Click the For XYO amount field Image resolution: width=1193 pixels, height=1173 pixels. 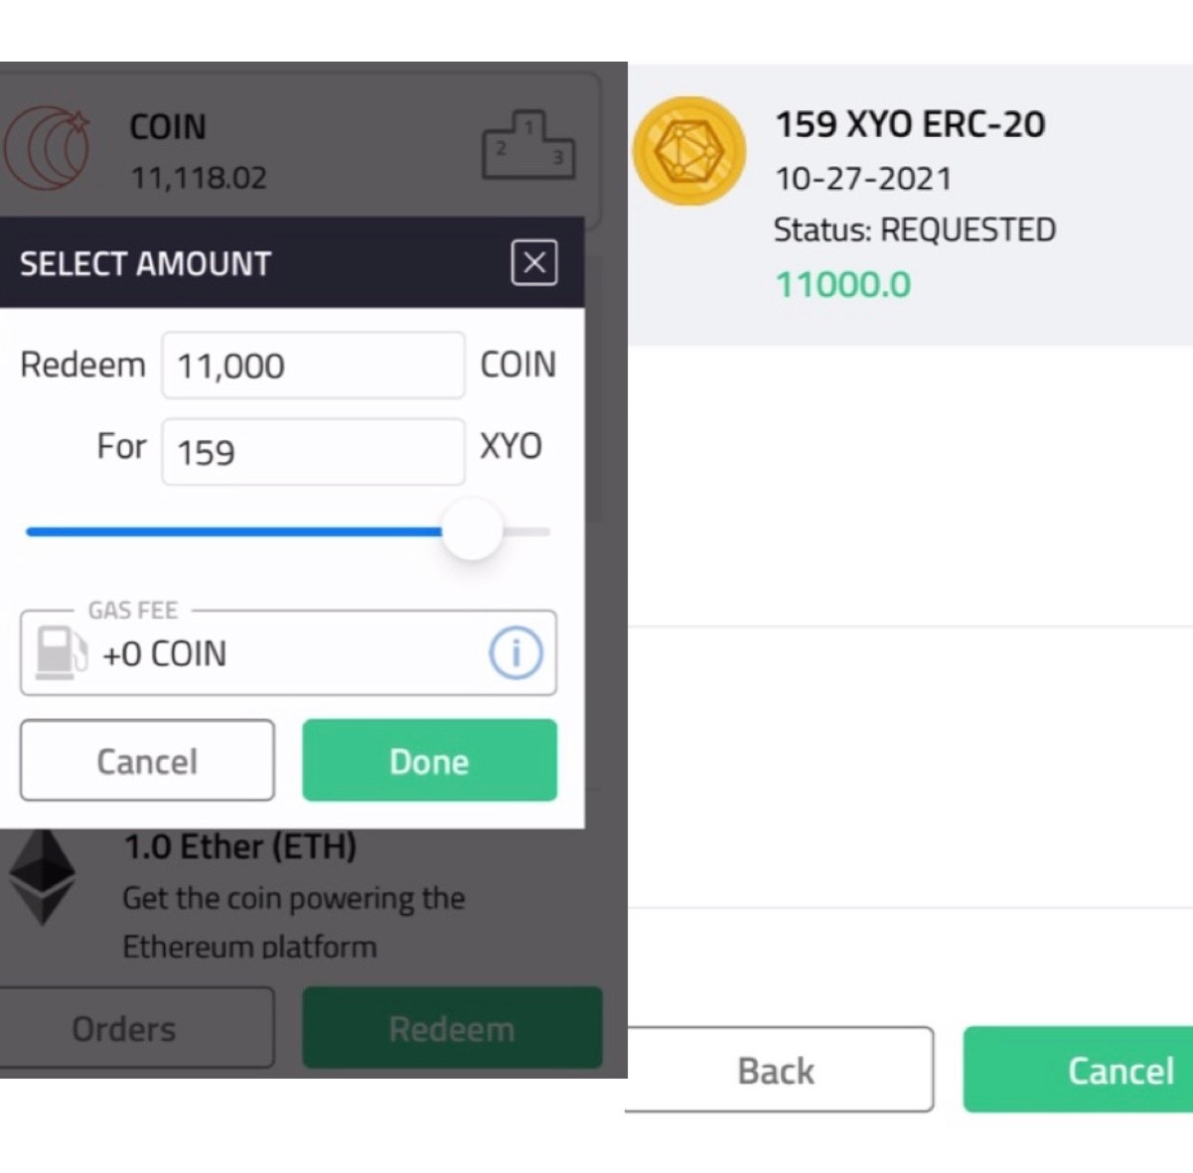coord(313,452)
